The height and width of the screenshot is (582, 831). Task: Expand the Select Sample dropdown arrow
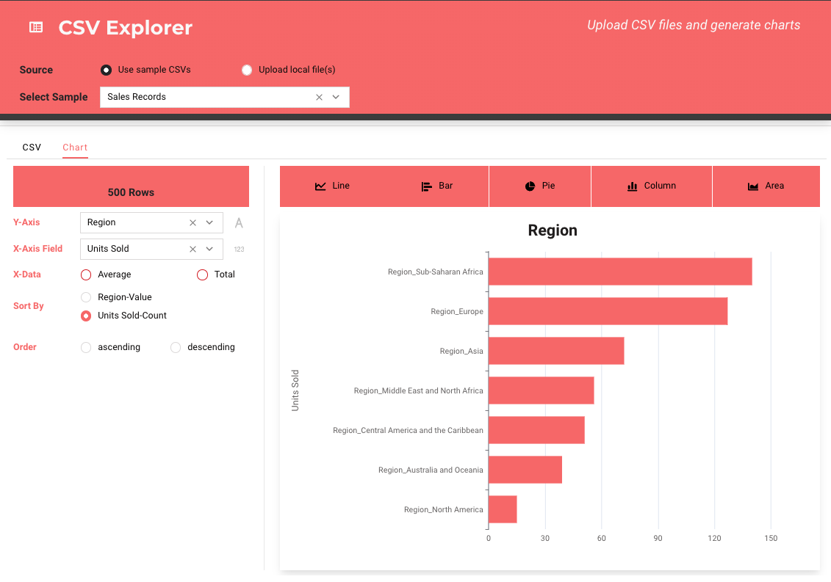click(x=336, y=97)
